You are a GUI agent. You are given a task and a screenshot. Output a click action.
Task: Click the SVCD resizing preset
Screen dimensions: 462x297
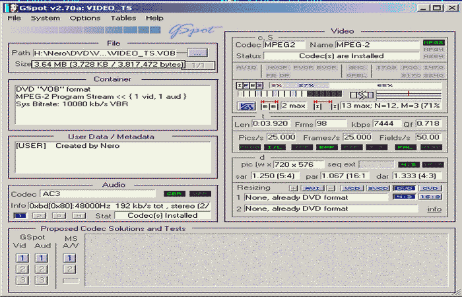(x=378, y=187)
